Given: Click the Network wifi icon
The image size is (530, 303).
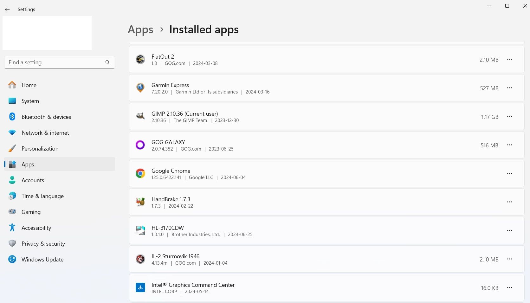Looking at the screenshot, I should 12,132.
